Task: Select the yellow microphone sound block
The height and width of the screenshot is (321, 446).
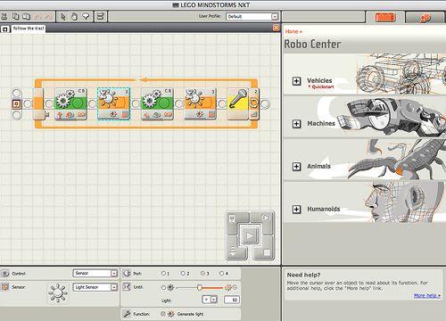Action: [x=237, y=103]
